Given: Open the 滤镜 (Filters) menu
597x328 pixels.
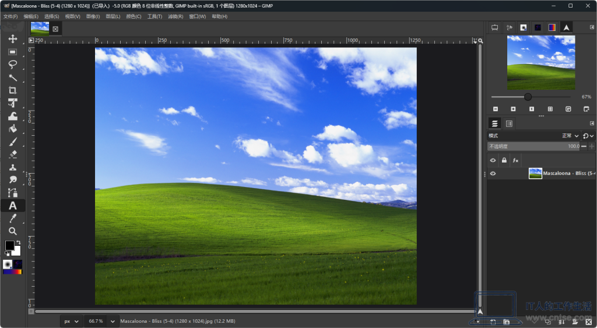Looking at the screenshot, I should [x=175, y=16].
